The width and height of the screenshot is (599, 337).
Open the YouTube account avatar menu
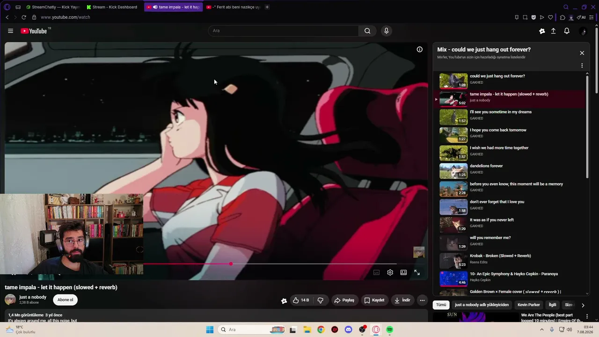[583, 31]
